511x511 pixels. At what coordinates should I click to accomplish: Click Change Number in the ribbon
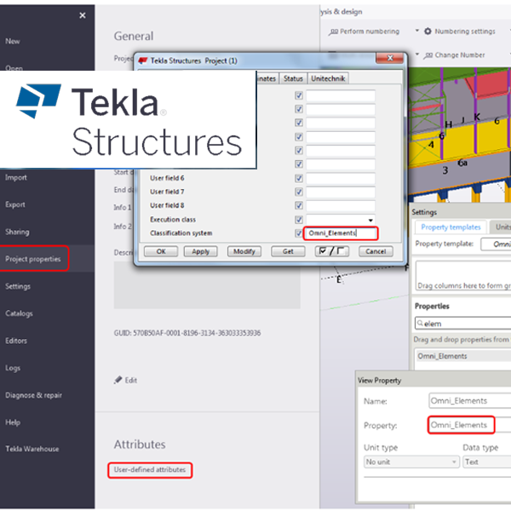(454, 55)
